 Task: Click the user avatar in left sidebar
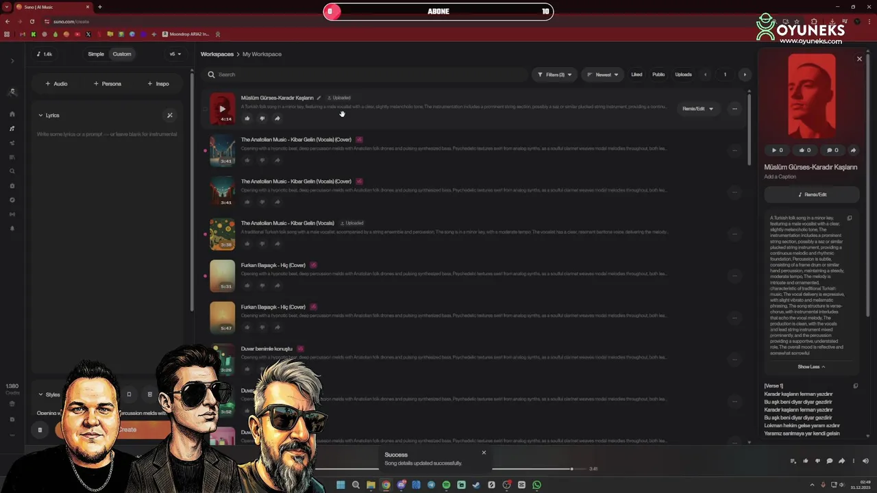point(12,92)
